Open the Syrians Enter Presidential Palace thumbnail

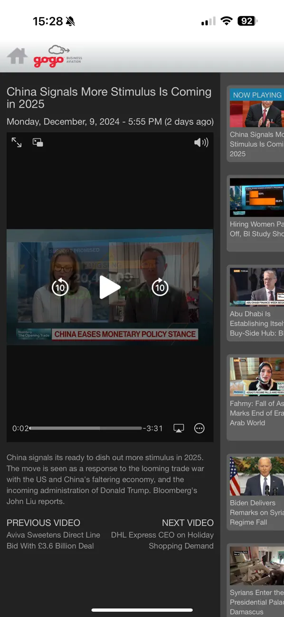(257, 566)
